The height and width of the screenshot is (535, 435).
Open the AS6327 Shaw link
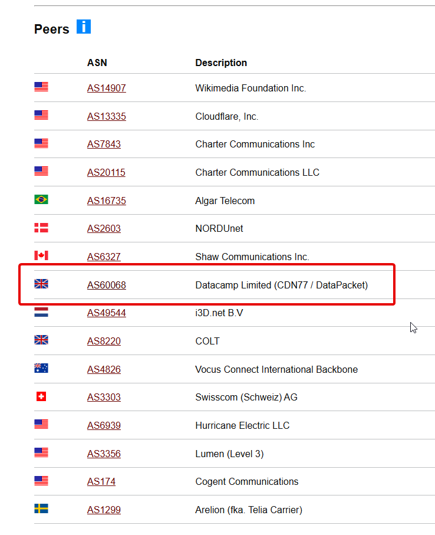(x=104, y=257)
